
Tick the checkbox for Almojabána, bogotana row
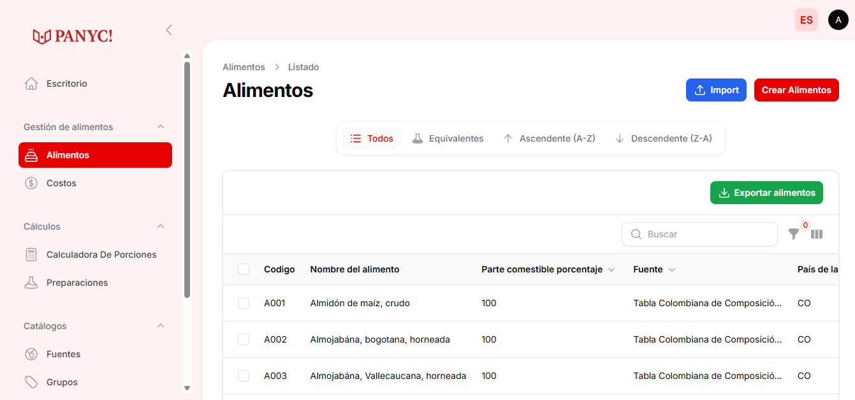point(244,339)
